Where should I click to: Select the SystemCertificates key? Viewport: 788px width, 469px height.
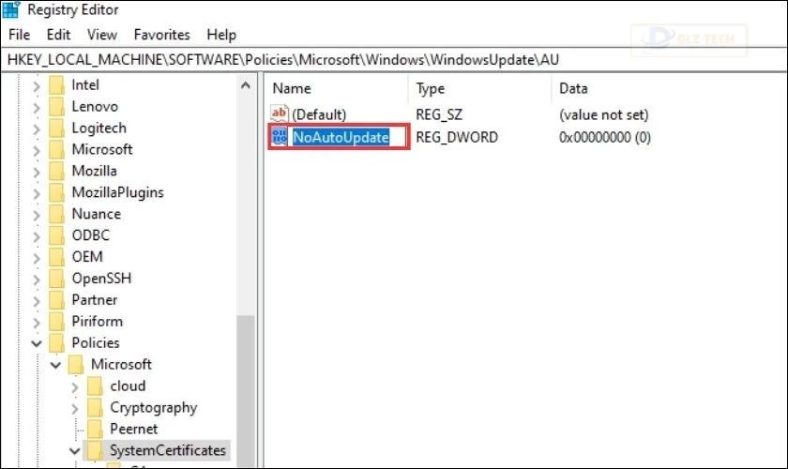168,451
